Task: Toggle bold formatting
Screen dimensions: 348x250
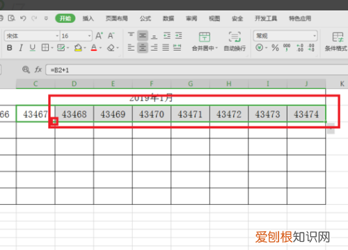Action: point(9,48)
